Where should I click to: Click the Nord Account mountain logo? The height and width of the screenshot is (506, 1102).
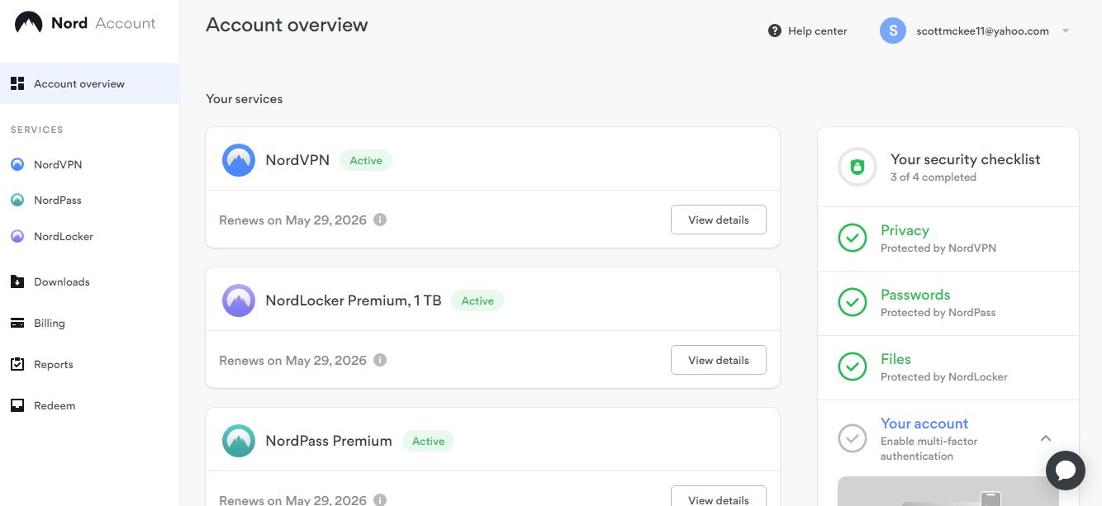coord(29,23)
